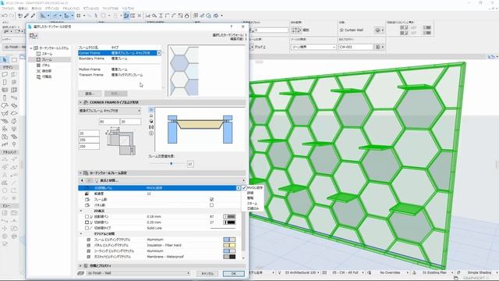Select the Transom Frame row

(x=119, y=75)
